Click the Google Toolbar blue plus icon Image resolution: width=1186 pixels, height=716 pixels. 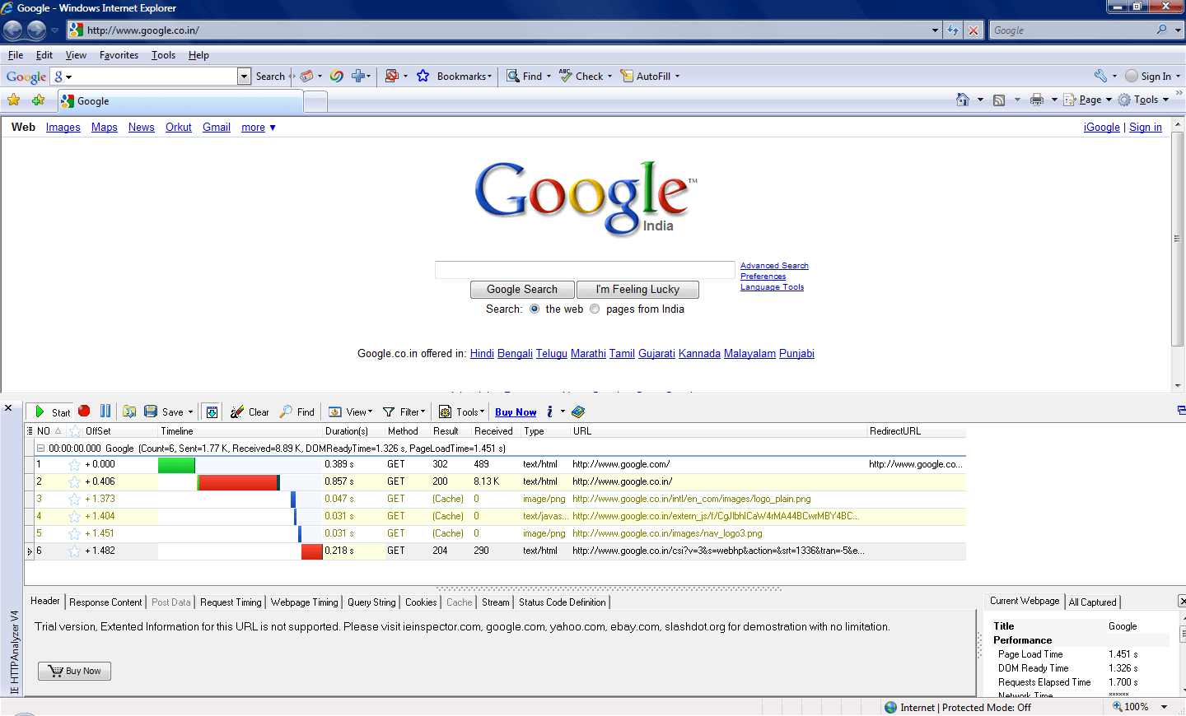click(357, 76)
